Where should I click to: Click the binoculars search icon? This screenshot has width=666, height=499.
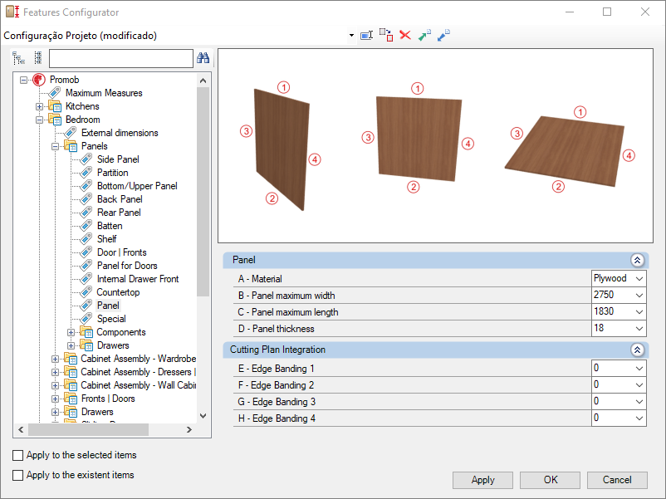tap(203, 58)
